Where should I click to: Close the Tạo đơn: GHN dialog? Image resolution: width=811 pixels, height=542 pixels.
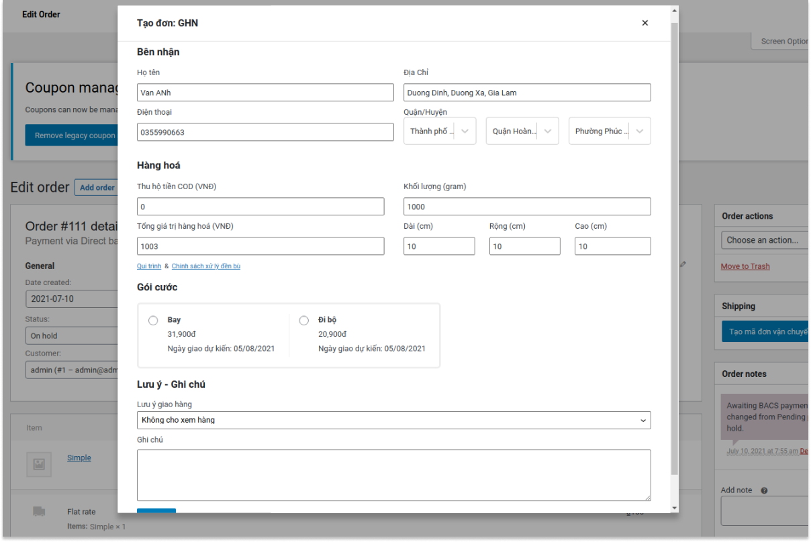coord(645,23)
